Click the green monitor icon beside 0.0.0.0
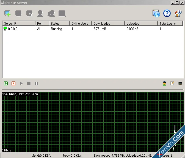The image size is (185, 158). click(x=5, y=29)
